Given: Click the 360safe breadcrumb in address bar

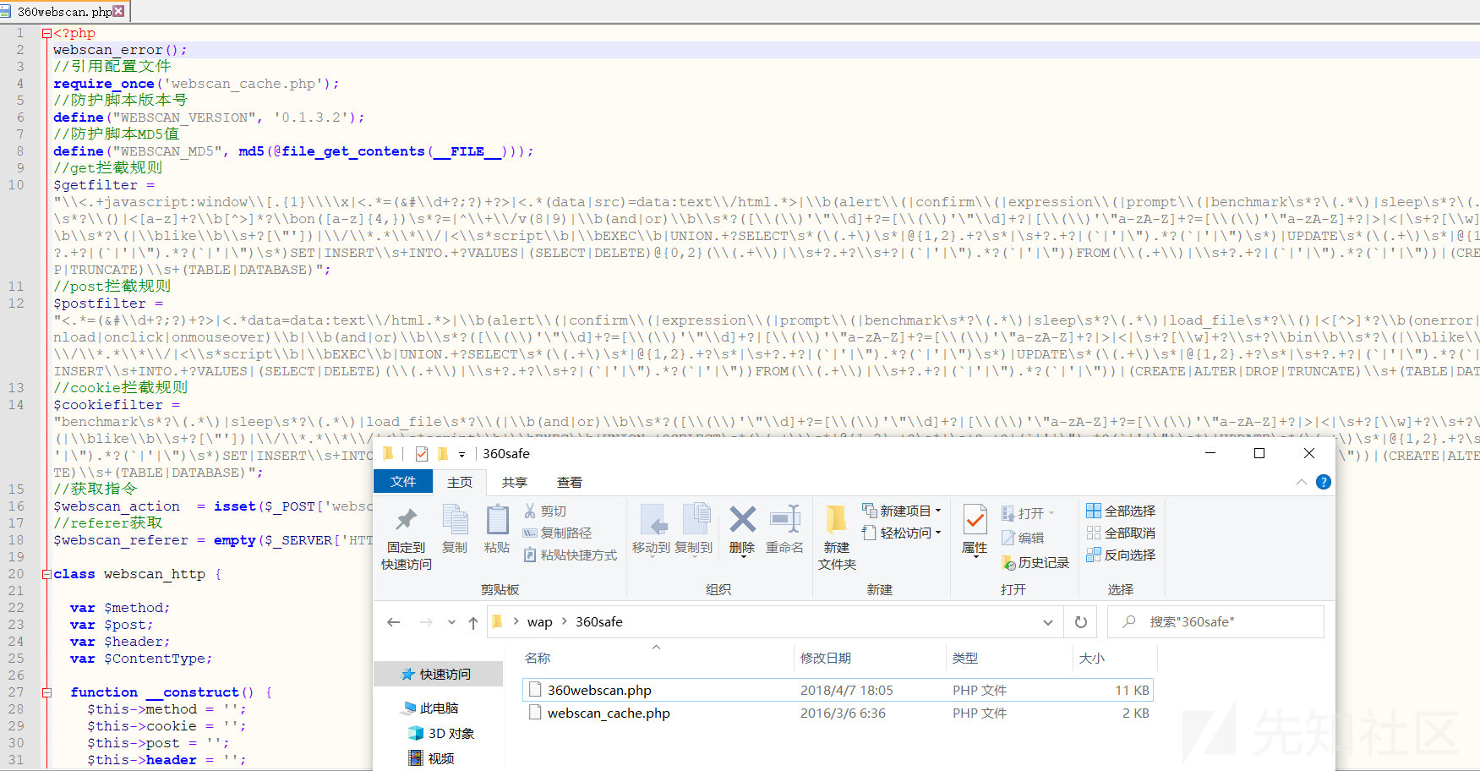Looking at the screenshot, I should (x=599, y=622).
